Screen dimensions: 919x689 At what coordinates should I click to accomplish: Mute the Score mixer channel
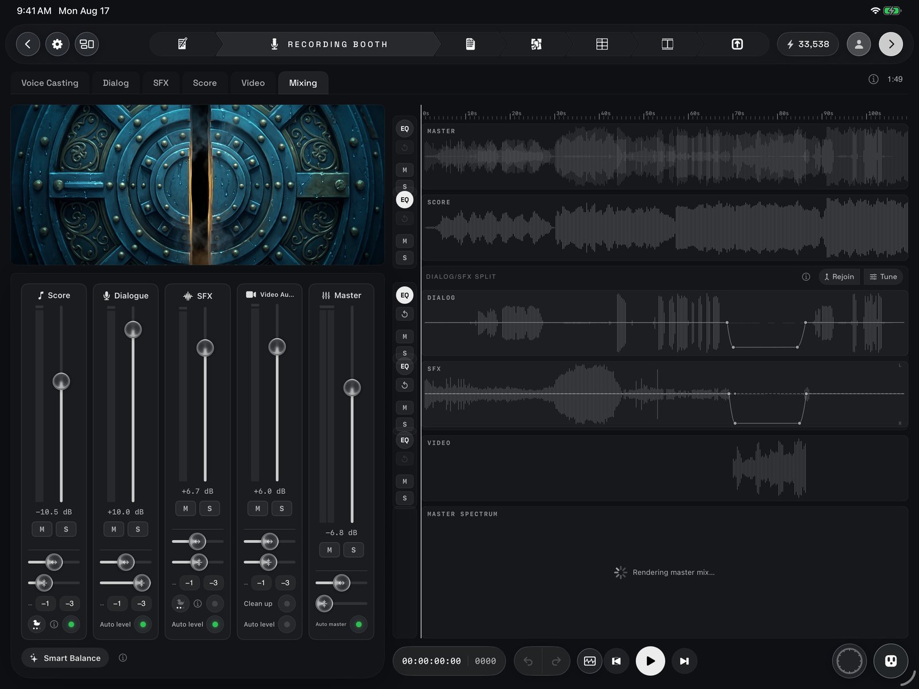[42, 529]
